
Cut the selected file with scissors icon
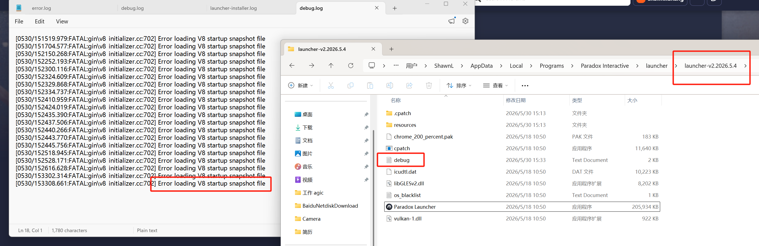click(x=331, y=86)
